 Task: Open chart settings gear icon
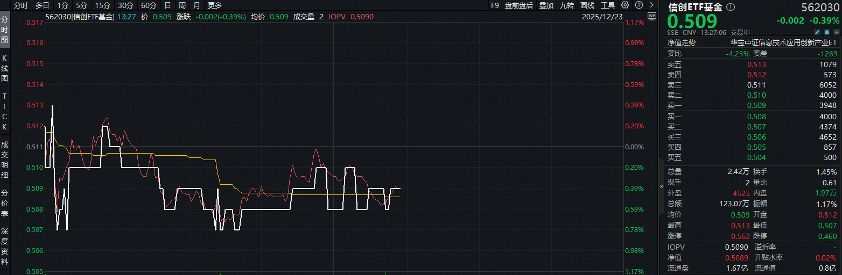point(625,5)
